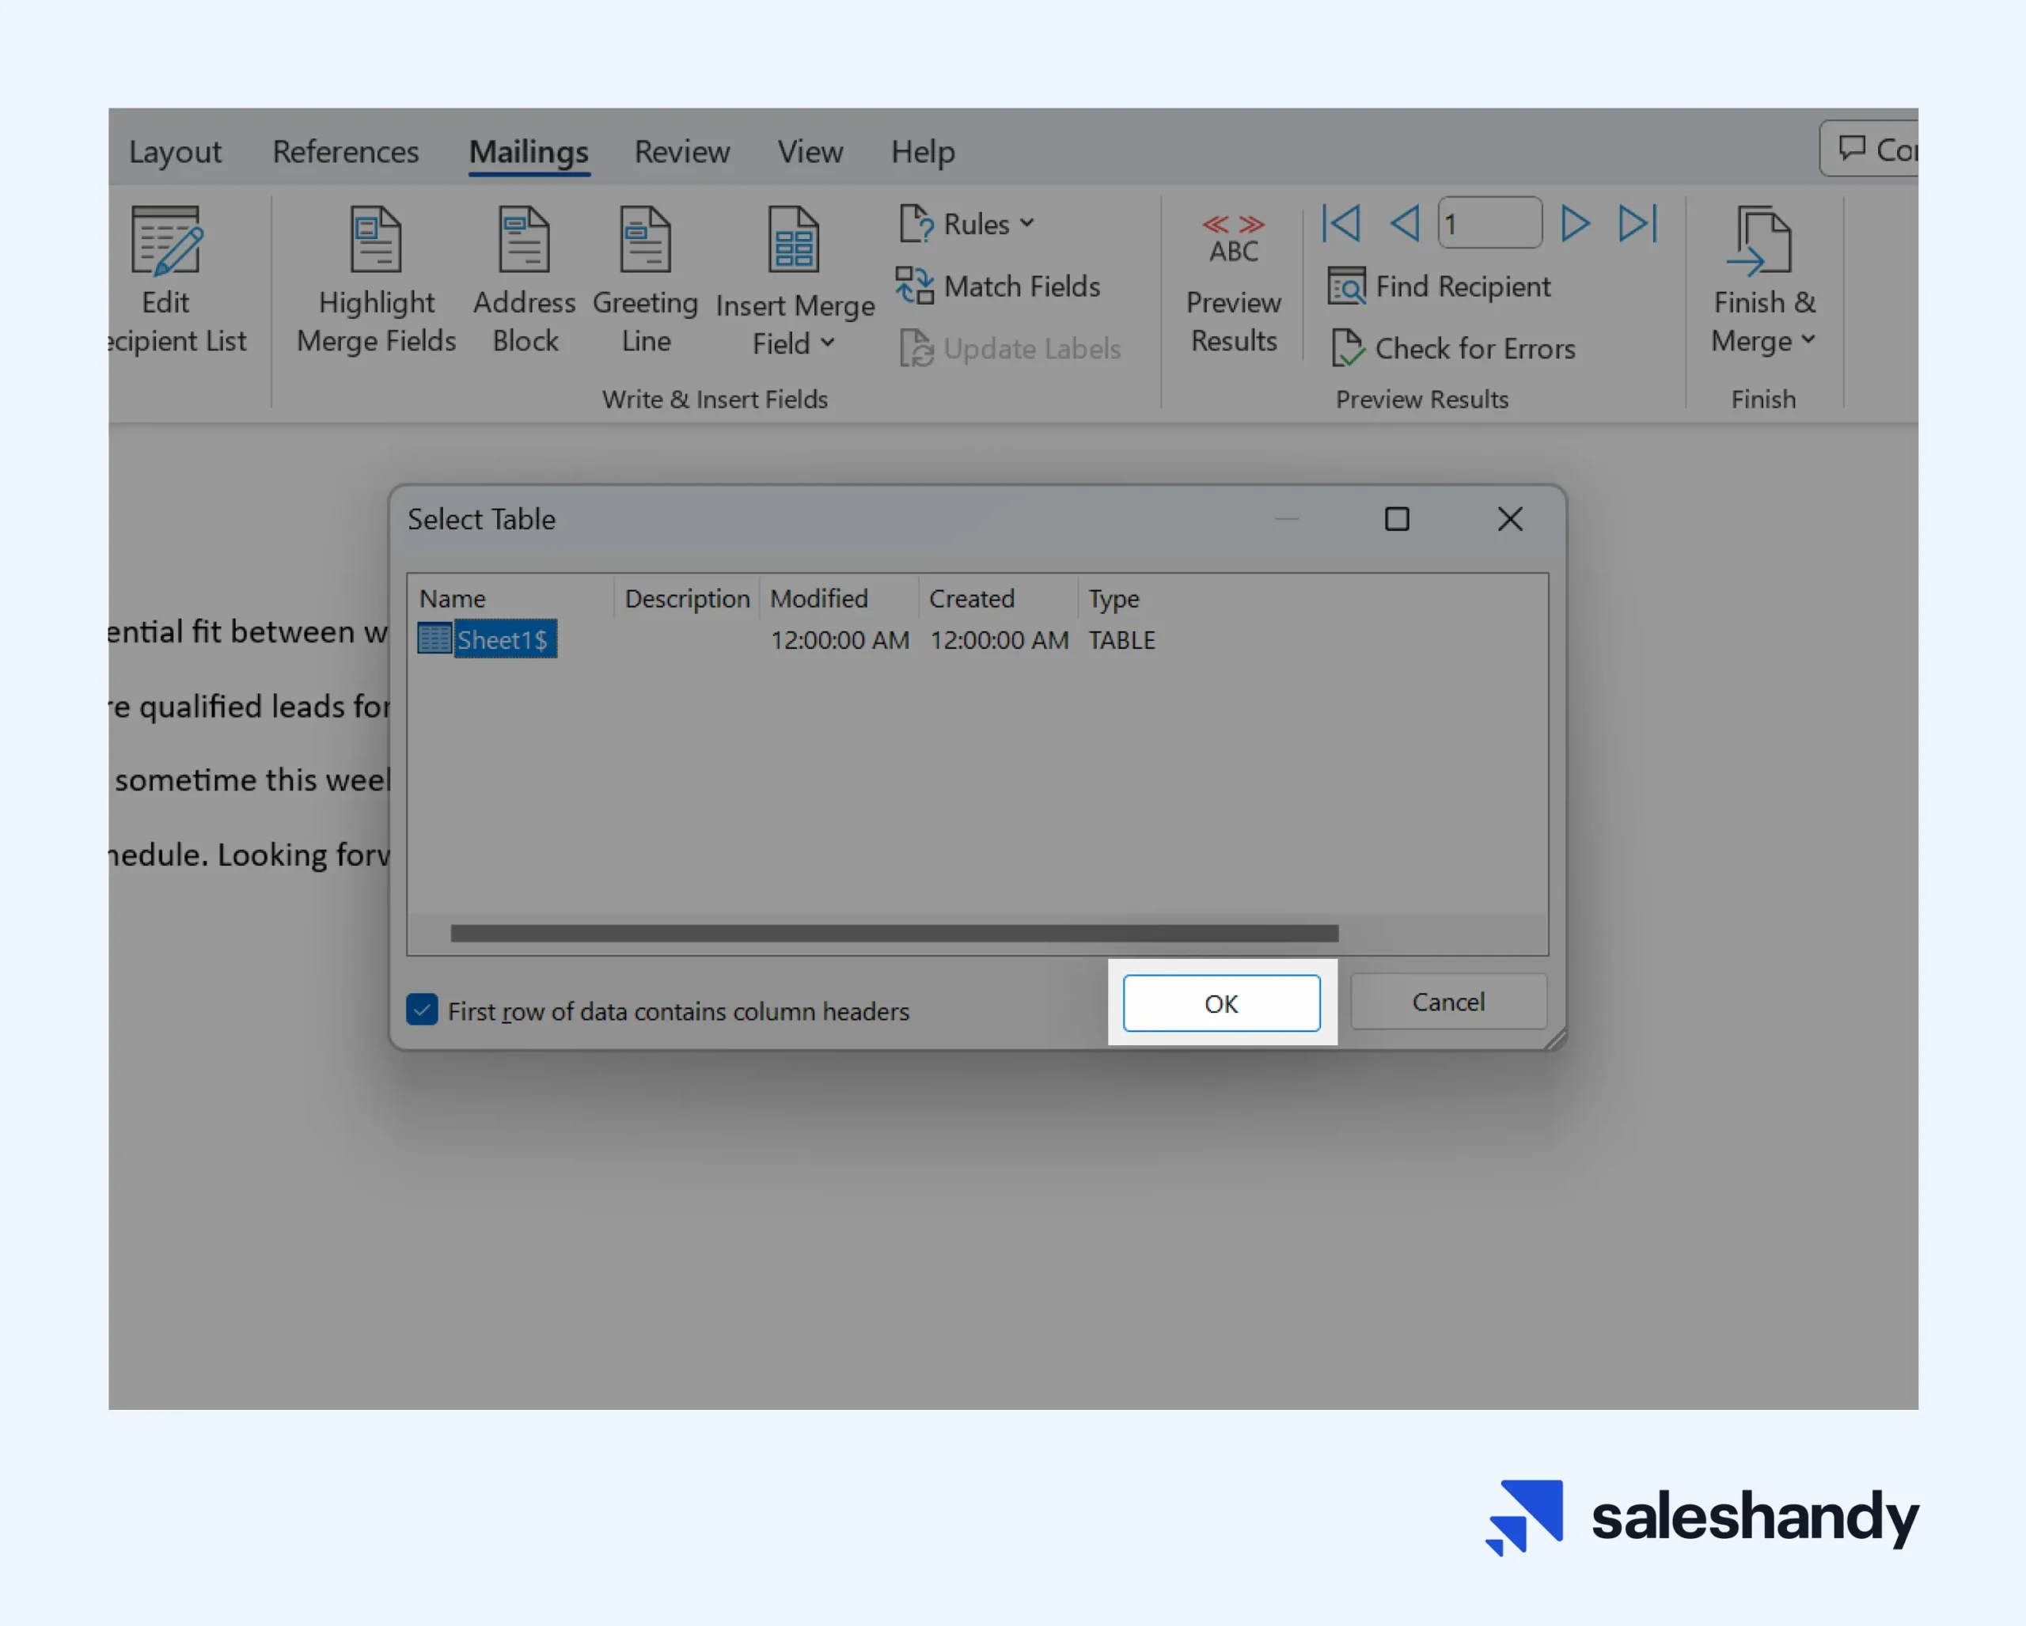Go to the last record
The width and height of the screenshot is (2026, 1626).
(1638, 224)
